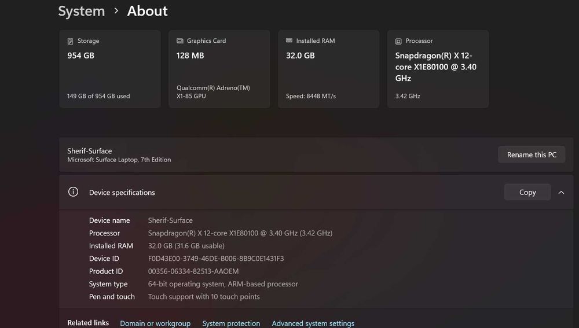
Task: Click the Device ID value text
Action: (216, 259)
